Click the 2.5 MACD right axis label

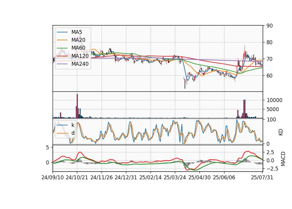click(270, 152)
